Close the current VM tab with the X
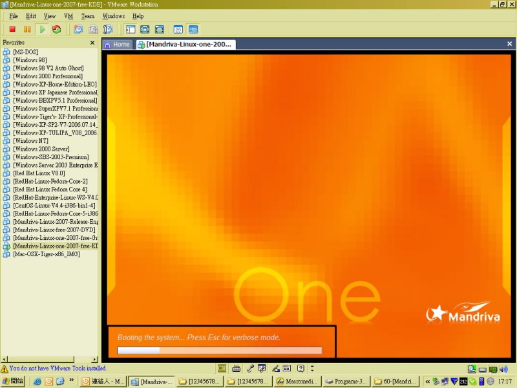This screenshot has width=517, height=388. click(x=509, y=44)
